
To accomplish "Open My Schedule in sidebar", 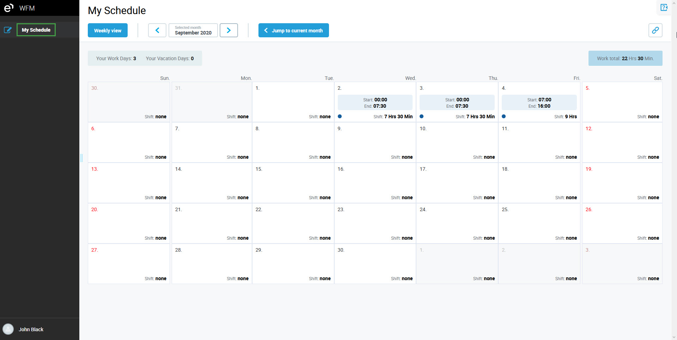I will point(36,30).
